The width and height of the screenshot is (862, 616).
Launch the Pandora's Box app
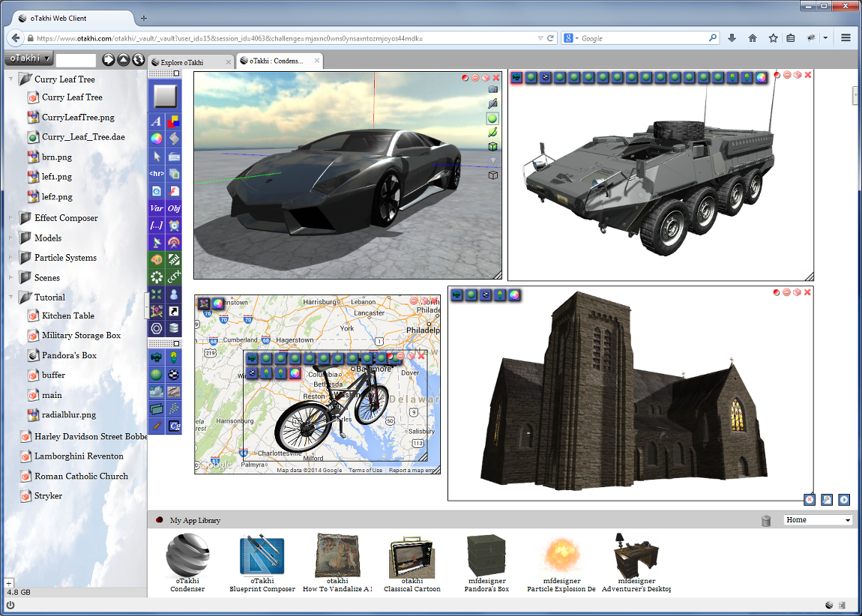click(486, 563)
